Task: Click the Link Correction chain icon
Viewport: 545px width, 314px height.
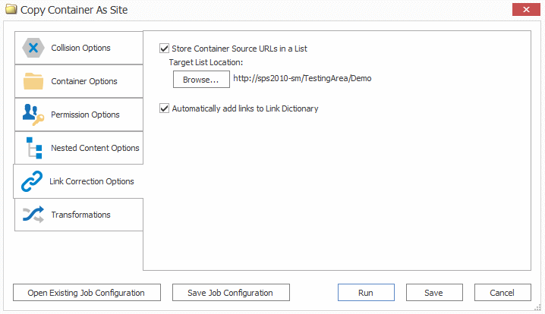Action: coord(32,181)
